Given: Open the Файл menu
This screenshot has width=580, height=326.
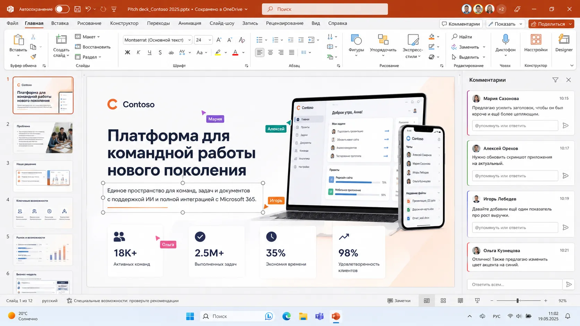Looking at the screenshot, I should (12, 23).
